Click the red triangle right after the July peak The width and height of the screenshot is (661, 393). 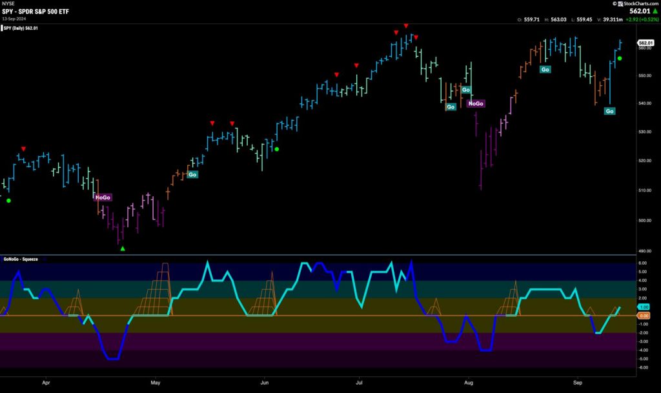416,38
